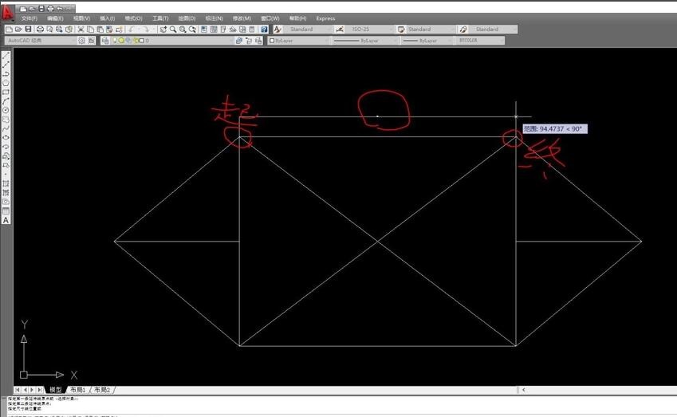
Task: Open the Layer Properties Manager
Action: tap(105, 41)
